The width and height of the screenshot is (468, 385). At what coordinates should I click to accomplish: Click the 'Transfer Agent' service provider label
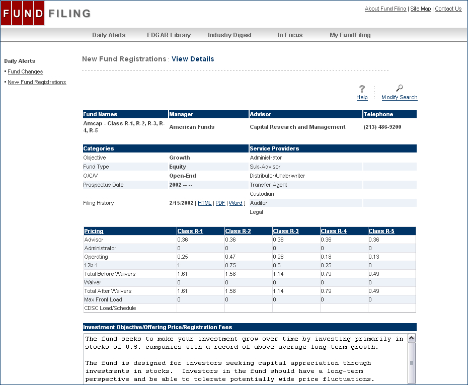268,185
